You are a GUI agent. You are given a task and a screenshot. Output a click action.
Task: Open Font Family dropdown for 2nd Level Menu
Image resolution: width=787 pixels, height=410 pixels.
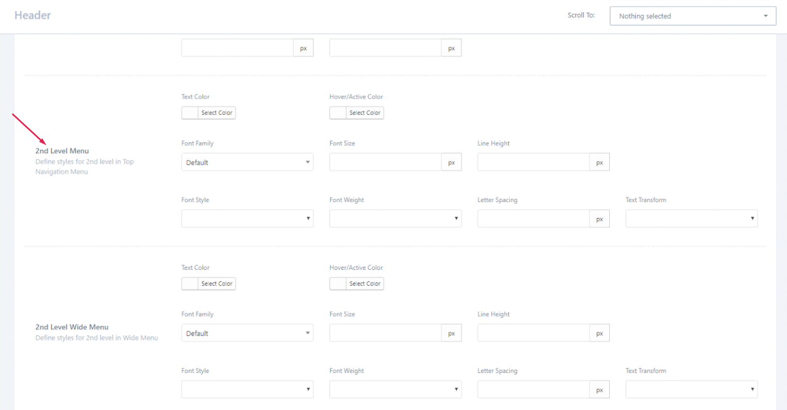coord(247,163)
